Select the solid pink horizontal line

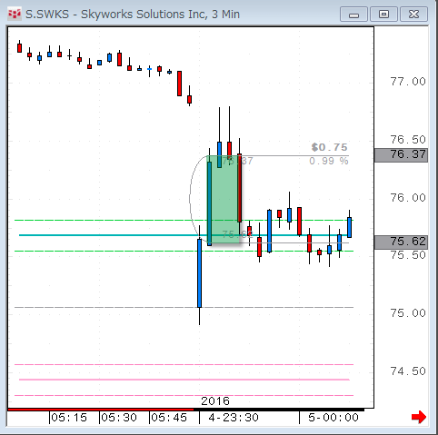(184, 380)
